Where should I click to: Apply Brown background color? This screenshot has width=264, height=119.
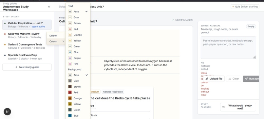pyautogui.click(x=78, y=87)
